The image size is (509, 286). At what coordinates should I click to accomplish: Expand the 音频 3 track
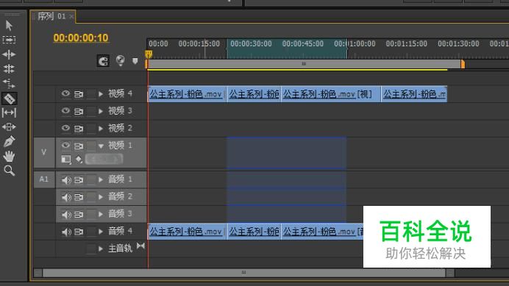[x=101, y=214]
